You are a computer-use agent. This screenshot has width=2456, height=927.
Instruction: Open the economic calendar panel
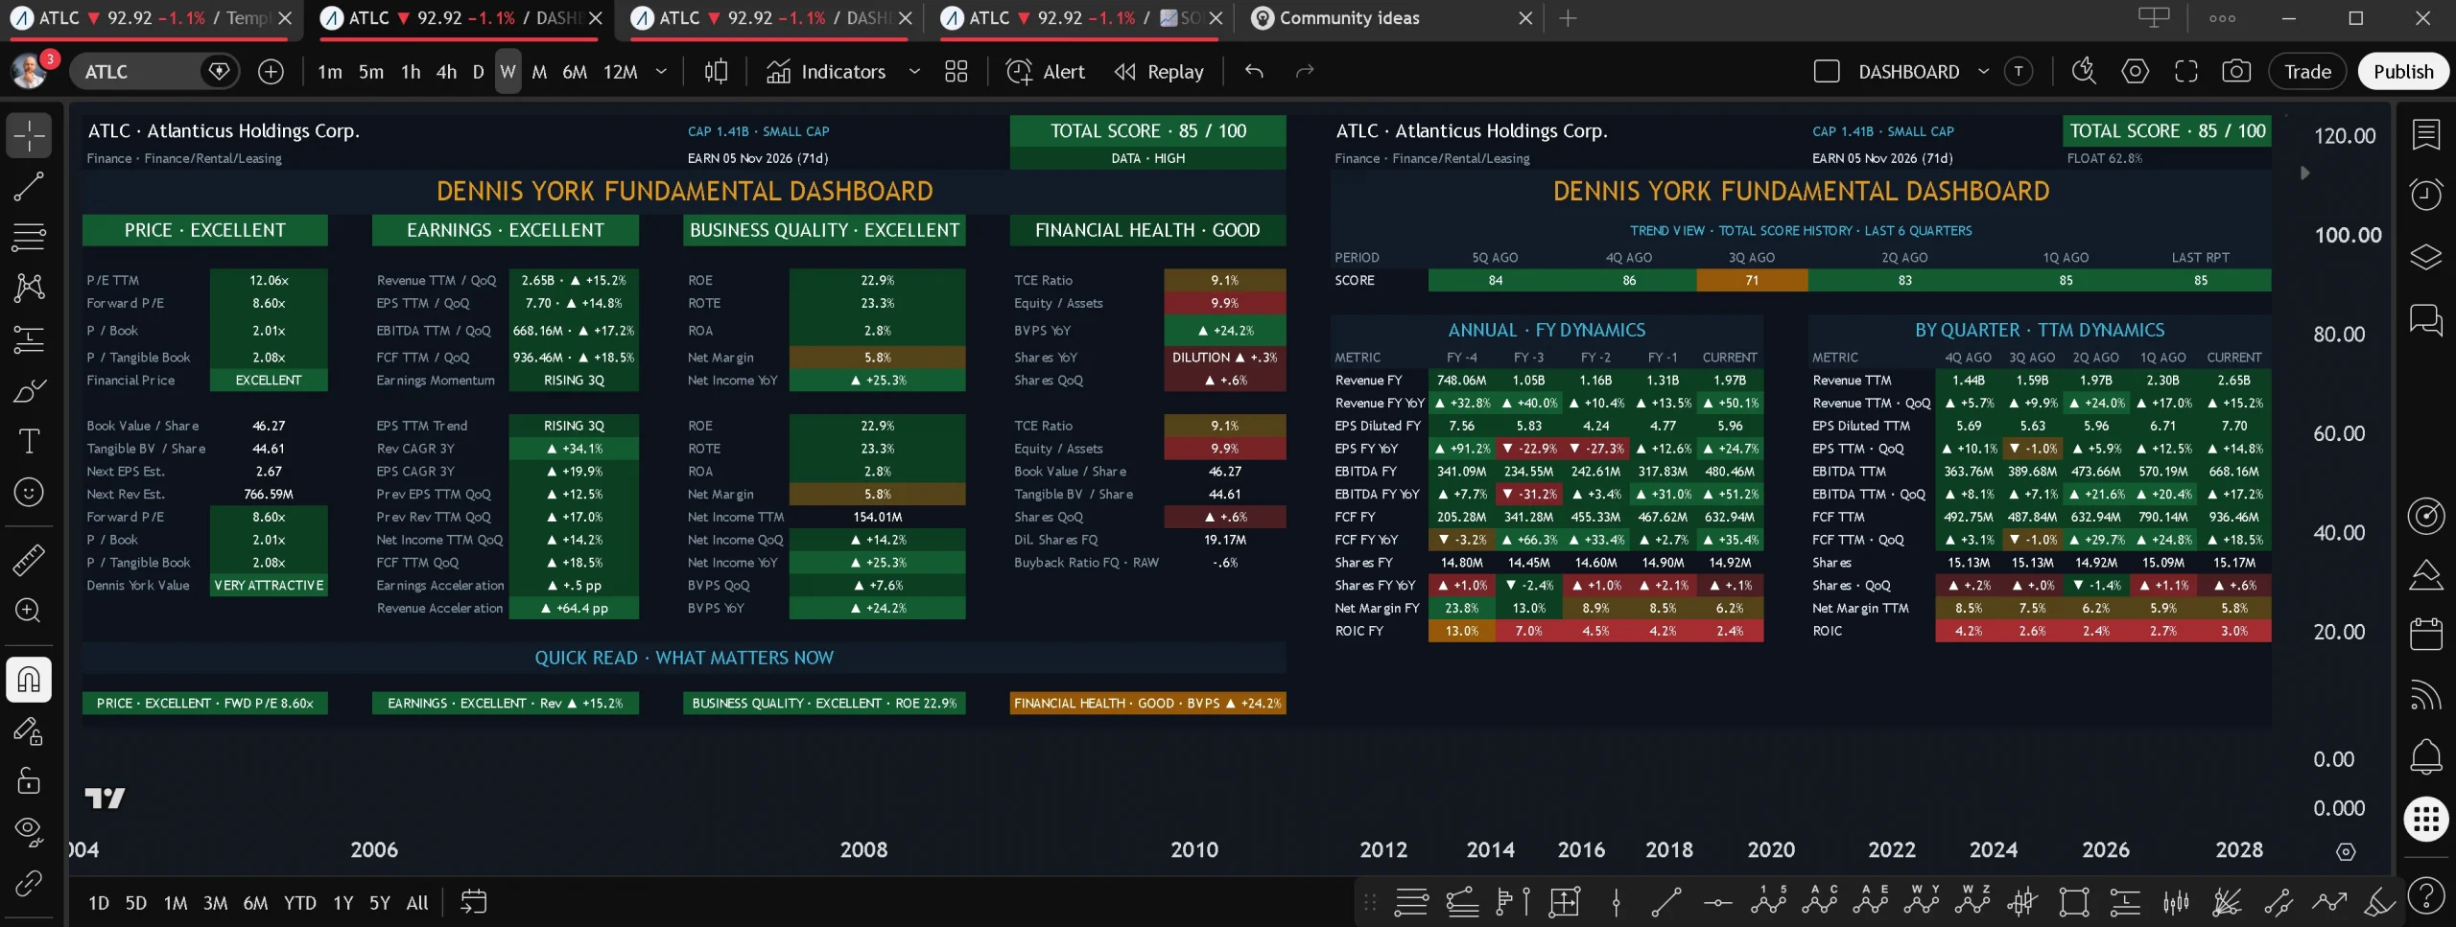point(2425,634)
